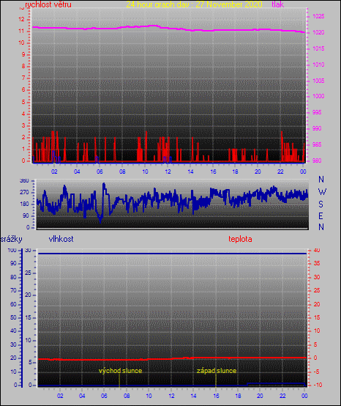Click the 5 wind speed axis value
This screenshot has width=341, height=406.
(x=23, y=102)
